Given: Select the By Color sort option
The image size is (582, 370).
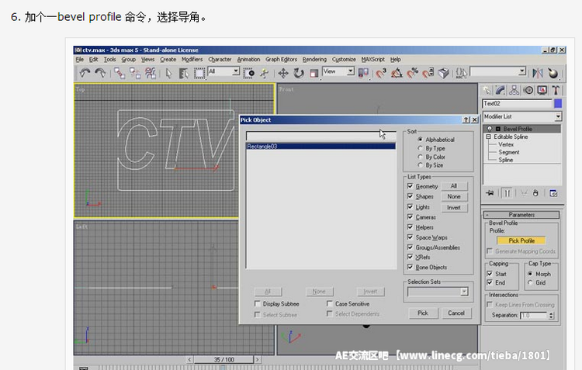Looking at the screenshot, I should click(420, 157).
